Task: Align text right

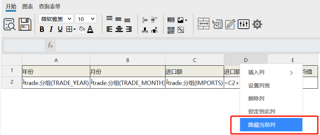Action: click(x=129, y=29)
